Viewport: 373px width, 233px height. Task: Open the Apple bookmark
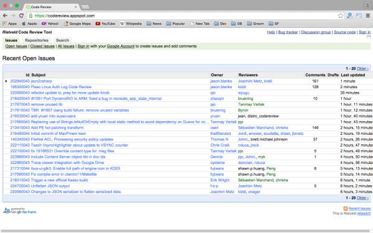[x=29, y=24]
